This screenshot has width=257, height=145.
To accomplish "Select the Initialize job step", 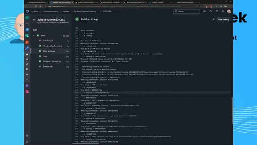I will click(51, 41).
